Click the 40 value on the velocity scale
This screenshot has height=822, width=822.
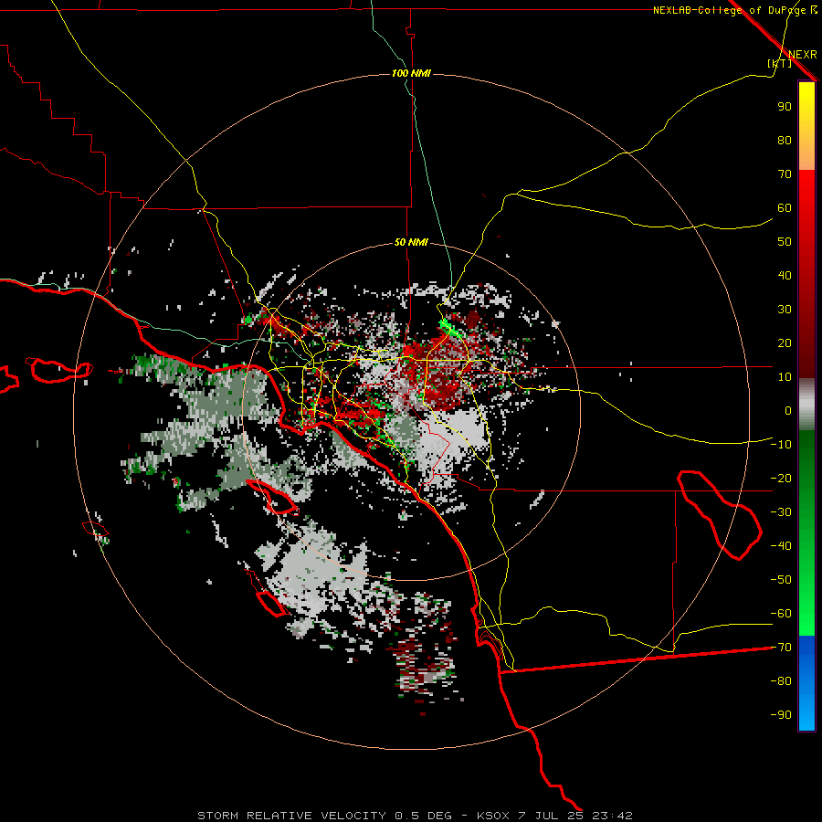tap(785, 276)
